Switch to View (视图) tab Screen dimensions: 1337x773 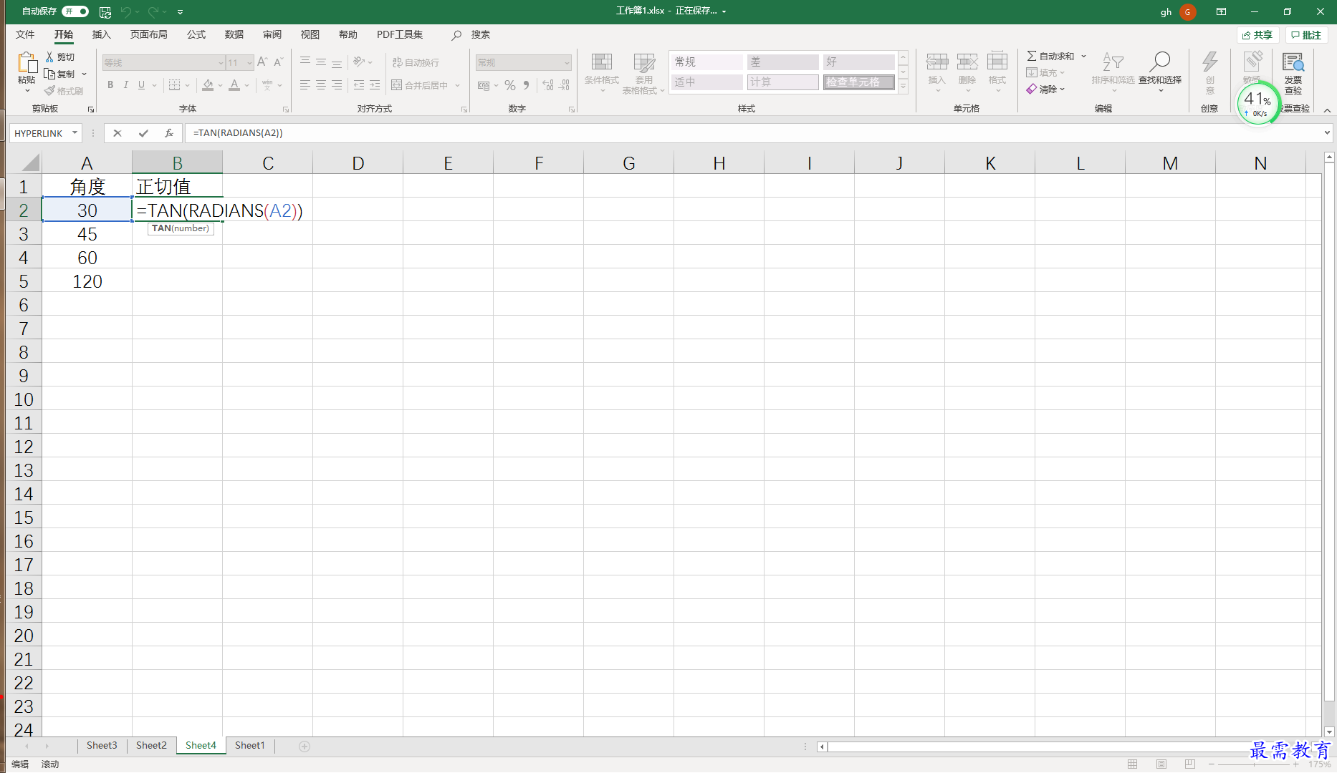310,34
